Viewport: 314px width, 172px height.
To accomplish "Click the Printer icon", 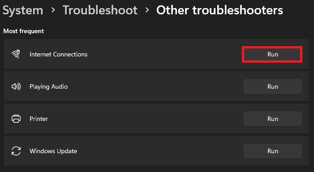I will [x=16, y=119].
